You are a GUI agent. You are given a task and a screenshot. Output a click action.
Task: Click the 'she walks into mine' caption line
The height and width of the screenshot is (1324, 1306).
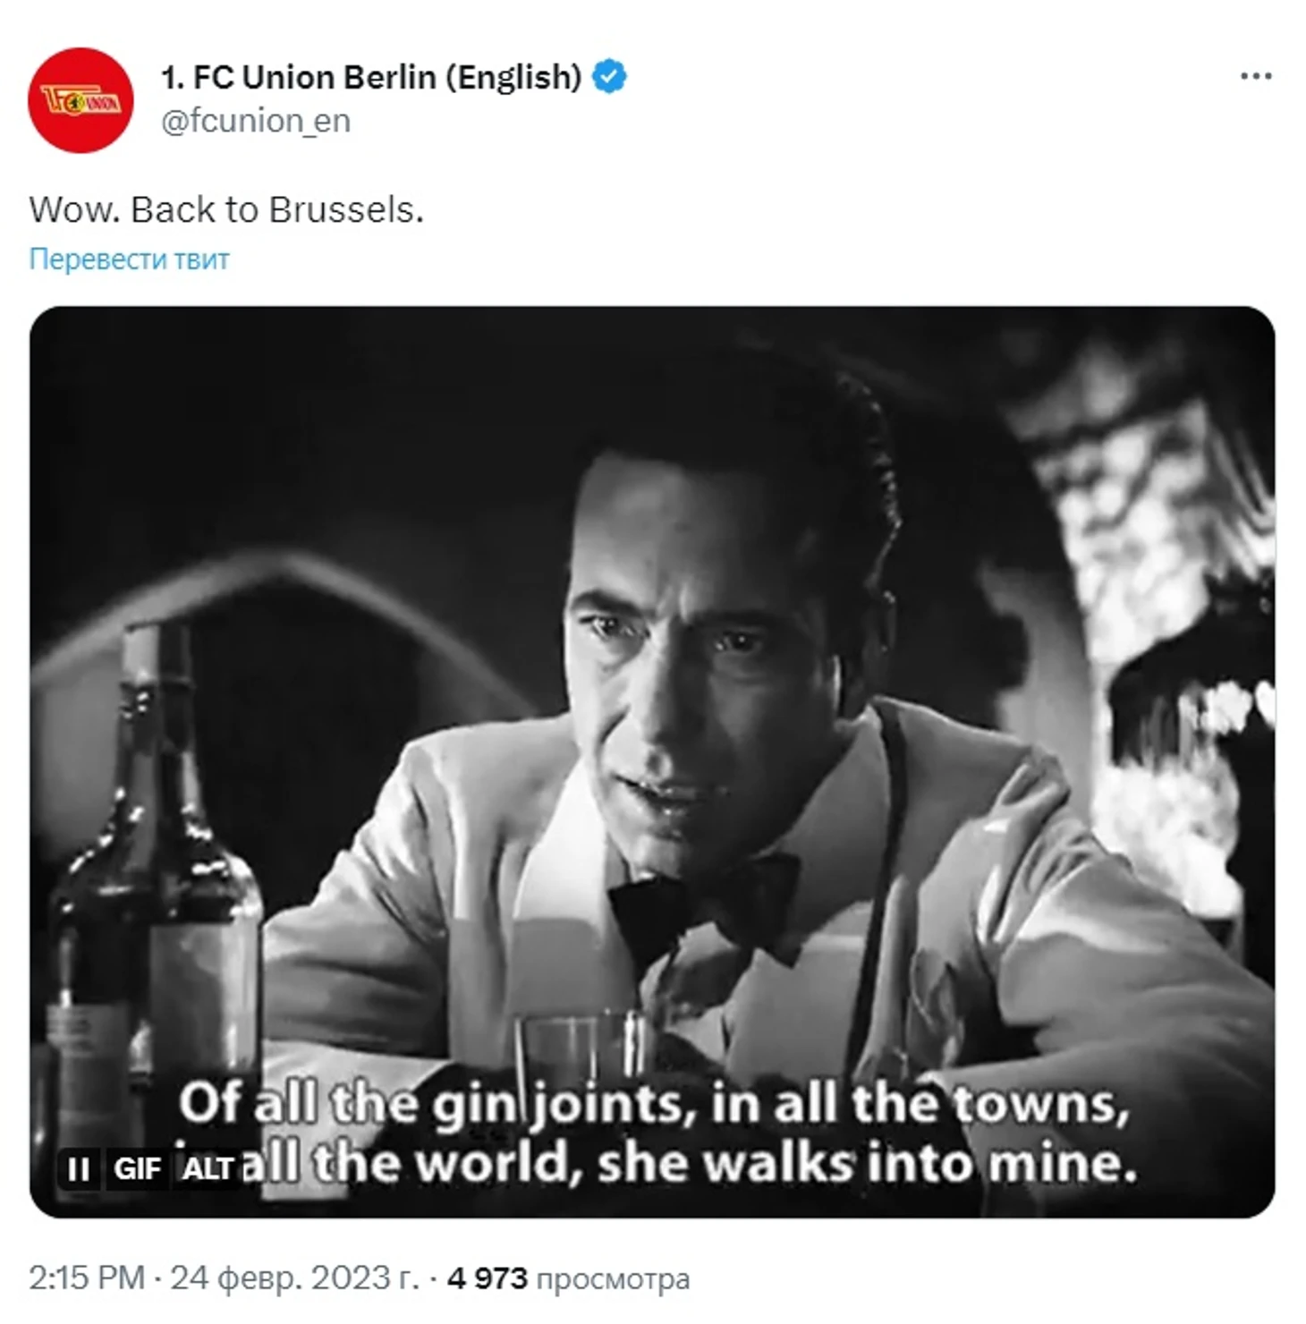868,1164
